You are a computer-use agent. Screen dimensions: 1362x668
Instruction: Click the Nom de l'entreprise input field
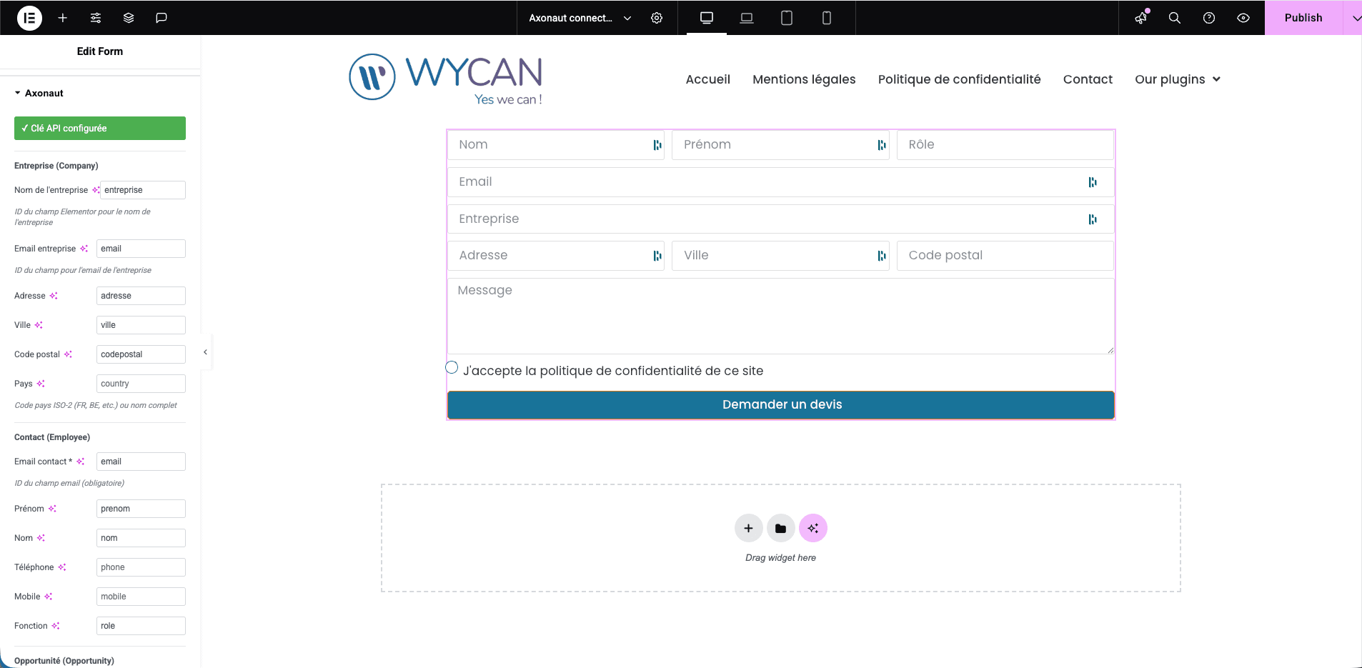coord(142,190)
